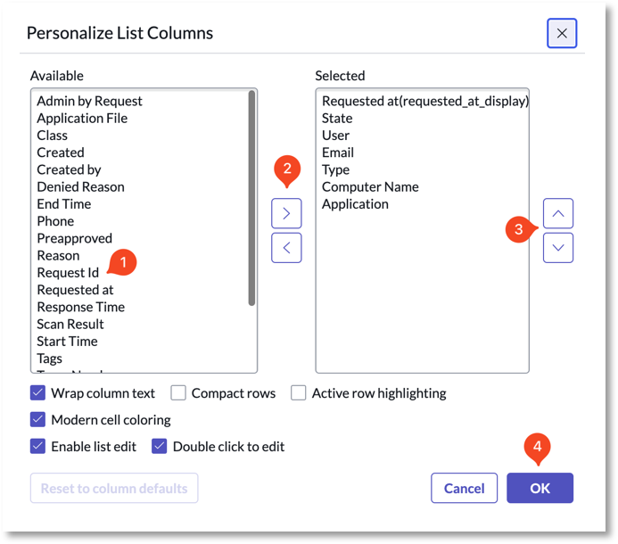This screenshot has width=618, height=544.
Task: Close the Personalize List Columns dialog
Action: pyautogui.click(x=562, y=33)
